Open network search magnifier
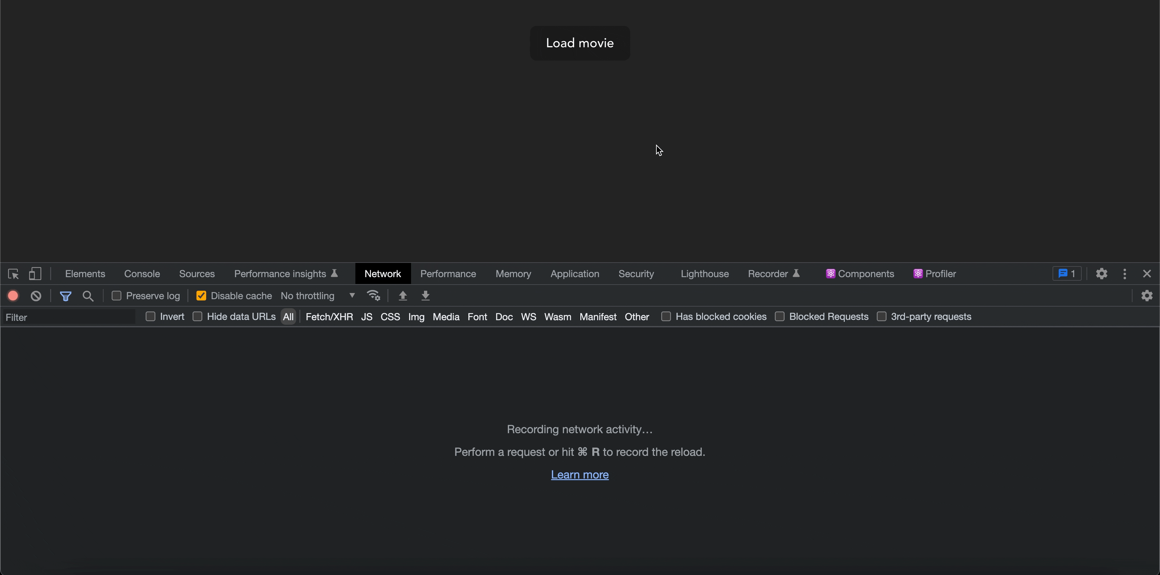 pos(88,296)
